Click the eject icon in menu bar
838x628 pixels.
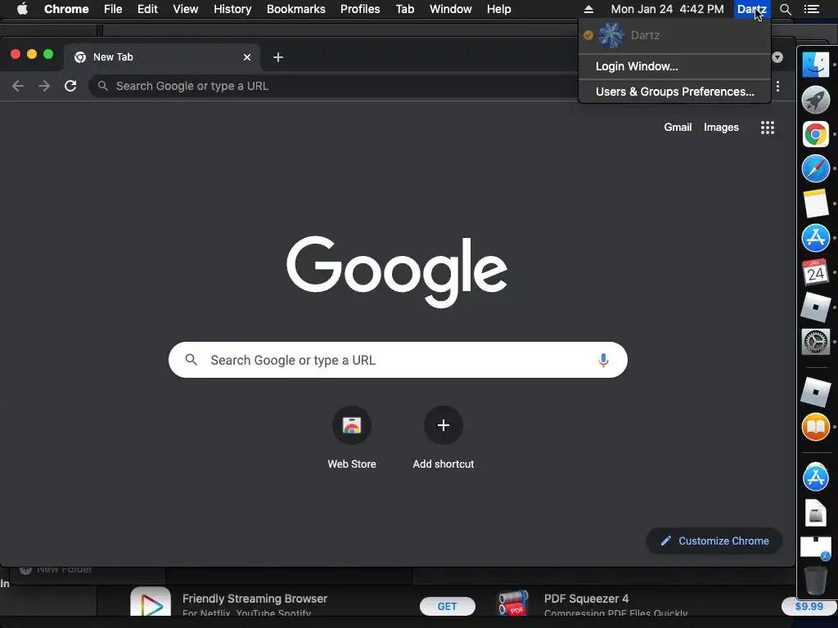pos(588,9)
